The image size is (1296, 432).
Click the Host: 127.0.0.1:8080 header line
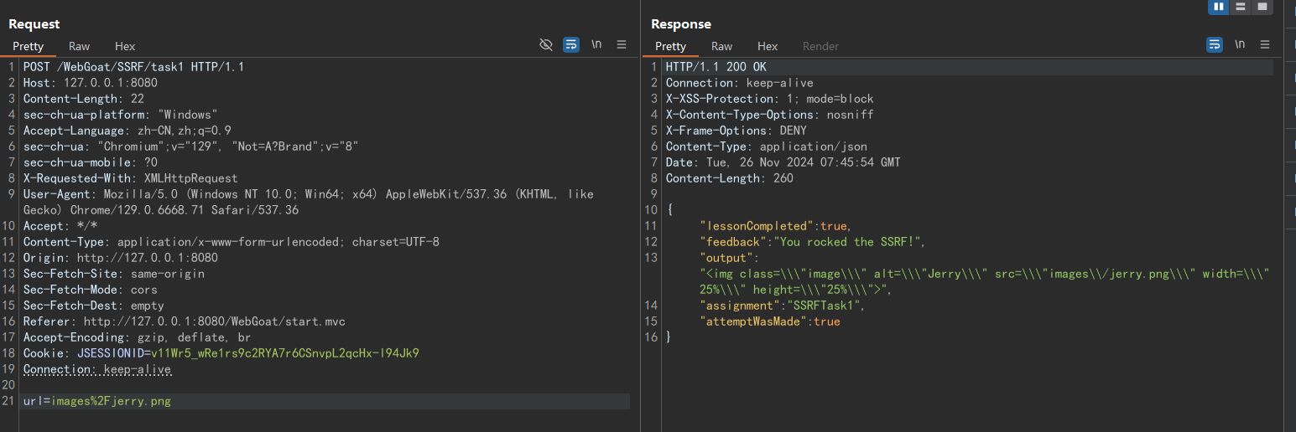(90, 83)
